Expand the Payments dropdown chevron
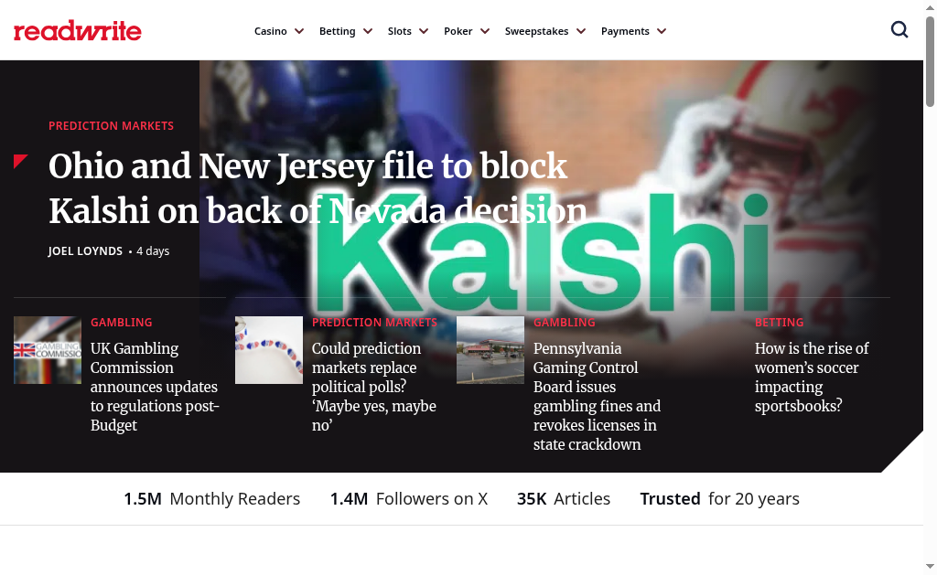The width and height of the screenshot is (937, 575). coord(662,31)
